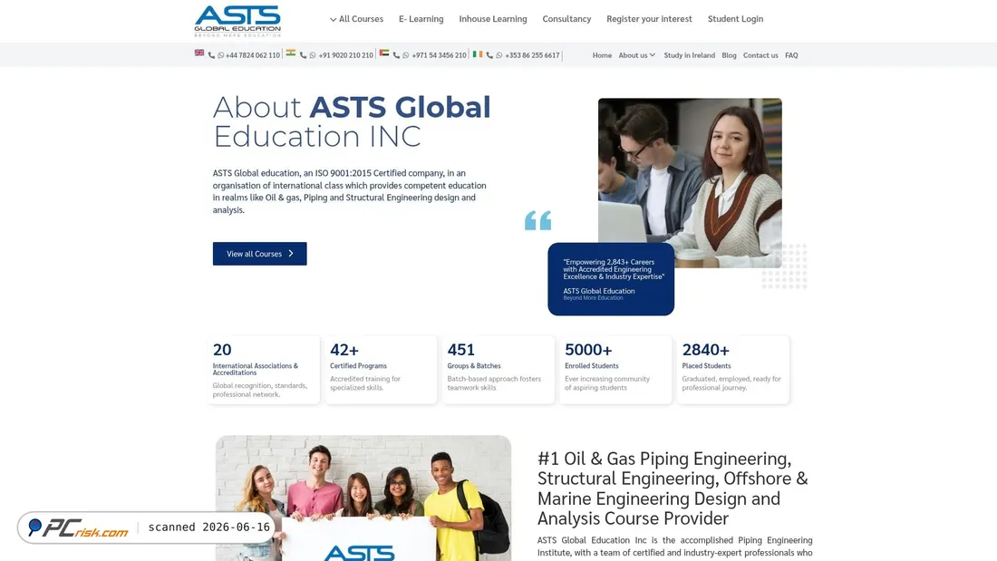Click text 'Ever increasing community of aspiring students'
The image size is (997, 561).
607,382
